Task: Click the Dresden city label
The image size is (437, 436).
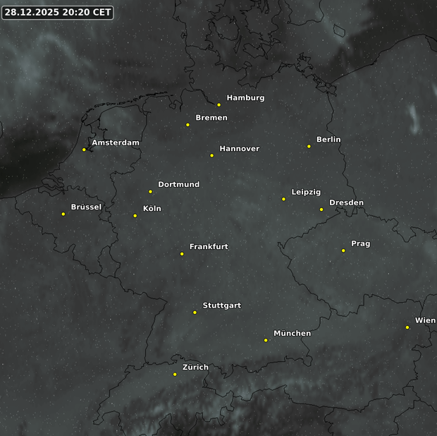Action: [346, 202]
